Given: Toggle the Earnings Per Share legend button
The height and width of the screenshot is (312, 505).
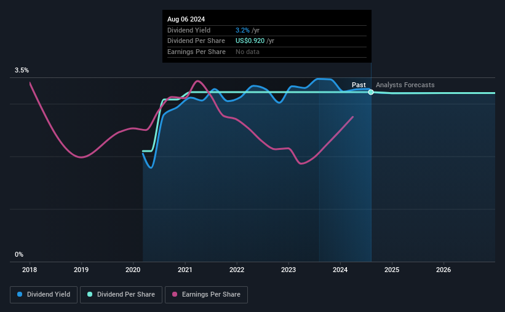Looking at the screenshot, I should click(x=206, y=295).
